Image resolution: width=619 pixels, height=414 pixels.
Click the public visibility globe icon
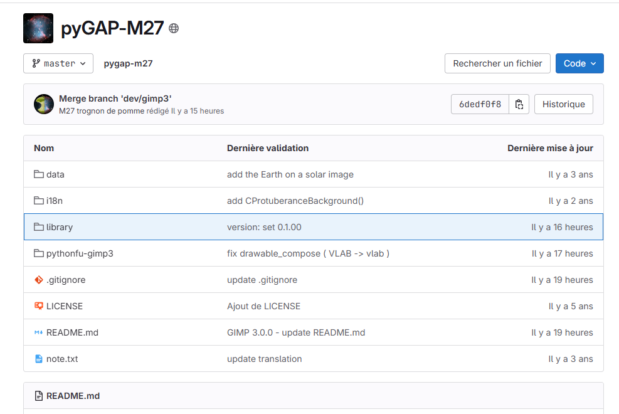click(174, 28)
